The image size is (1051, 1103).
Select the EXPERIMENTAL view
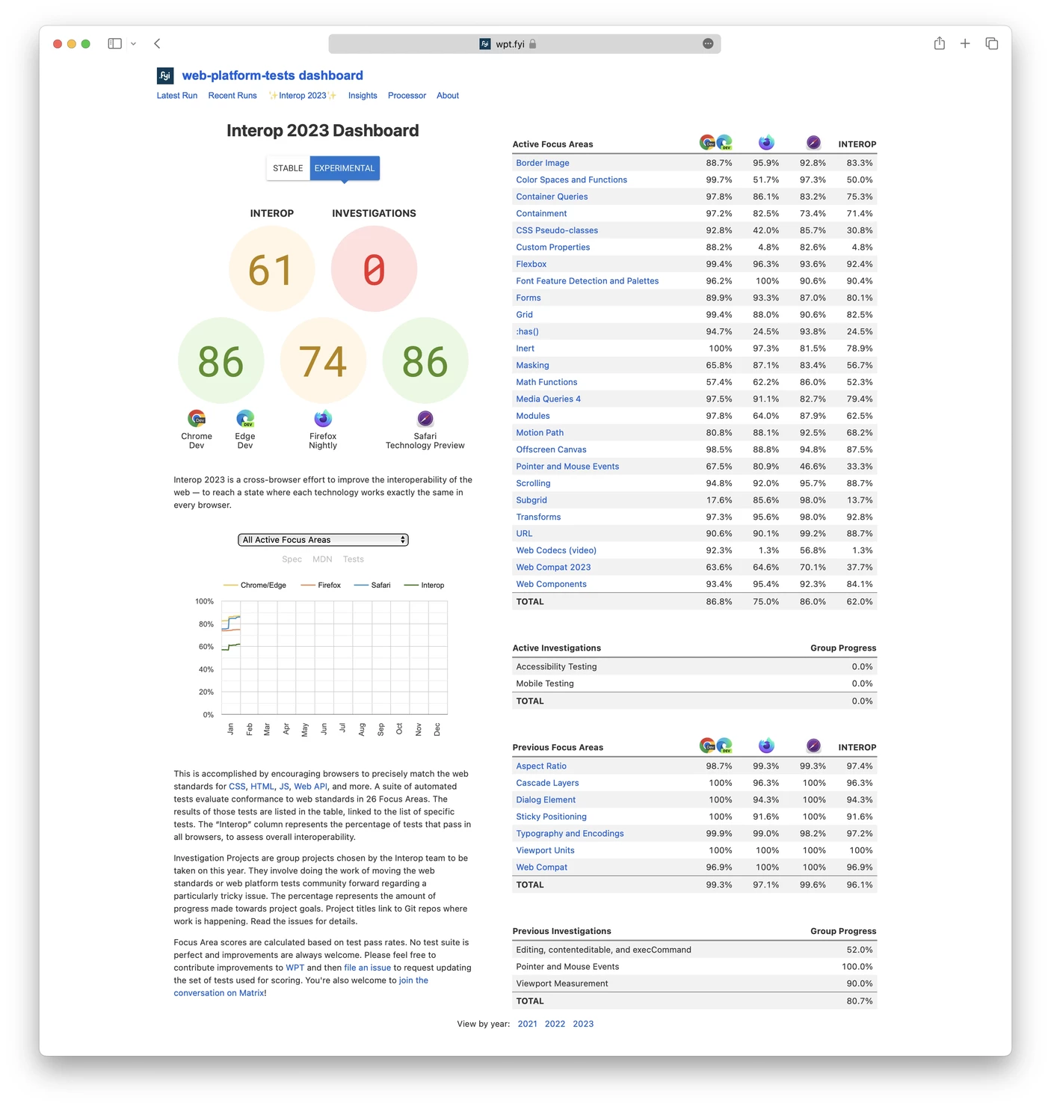click(345, 168)
